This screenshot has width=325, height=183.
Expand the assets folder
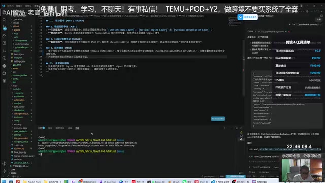click(x=16, y=68)
